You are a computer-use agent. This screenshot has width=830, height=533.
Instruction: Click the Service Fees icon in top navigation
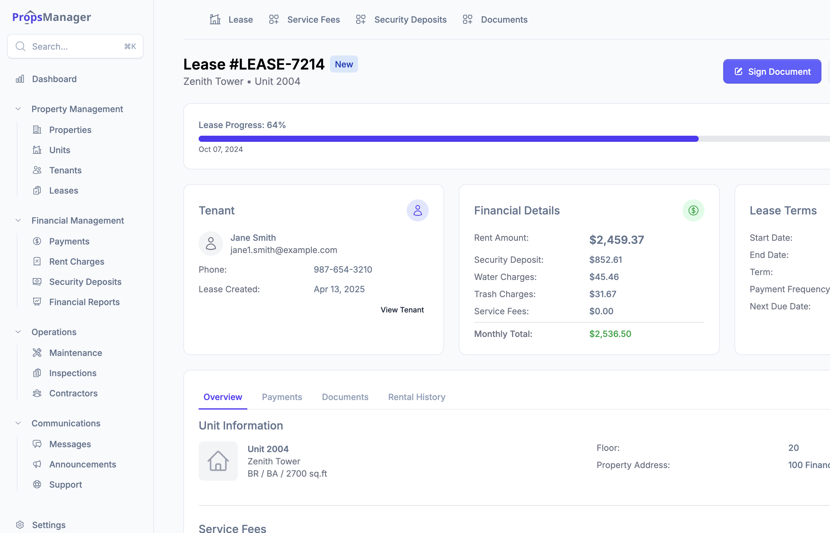coord(273,19)
